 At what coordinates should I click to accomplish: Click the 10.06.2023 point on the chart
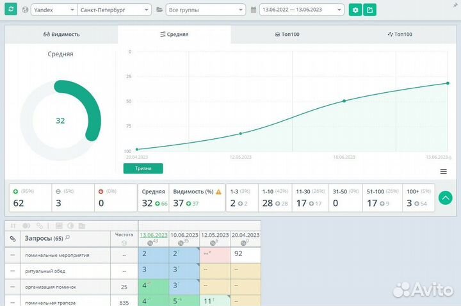pyautogui.click(x=344, y=101)
